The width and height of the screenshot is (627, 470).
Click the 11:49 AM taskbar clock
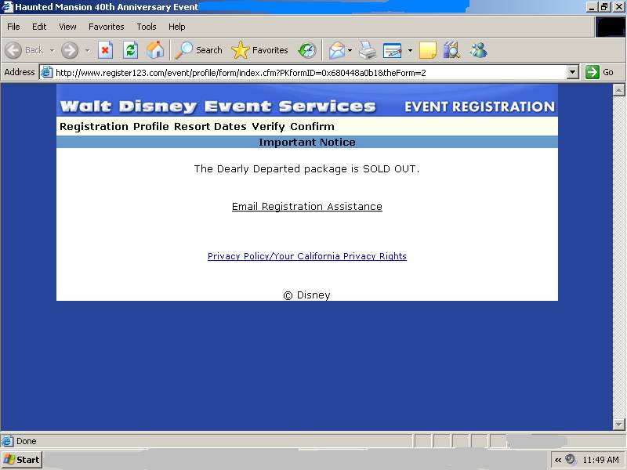point(600,461)
